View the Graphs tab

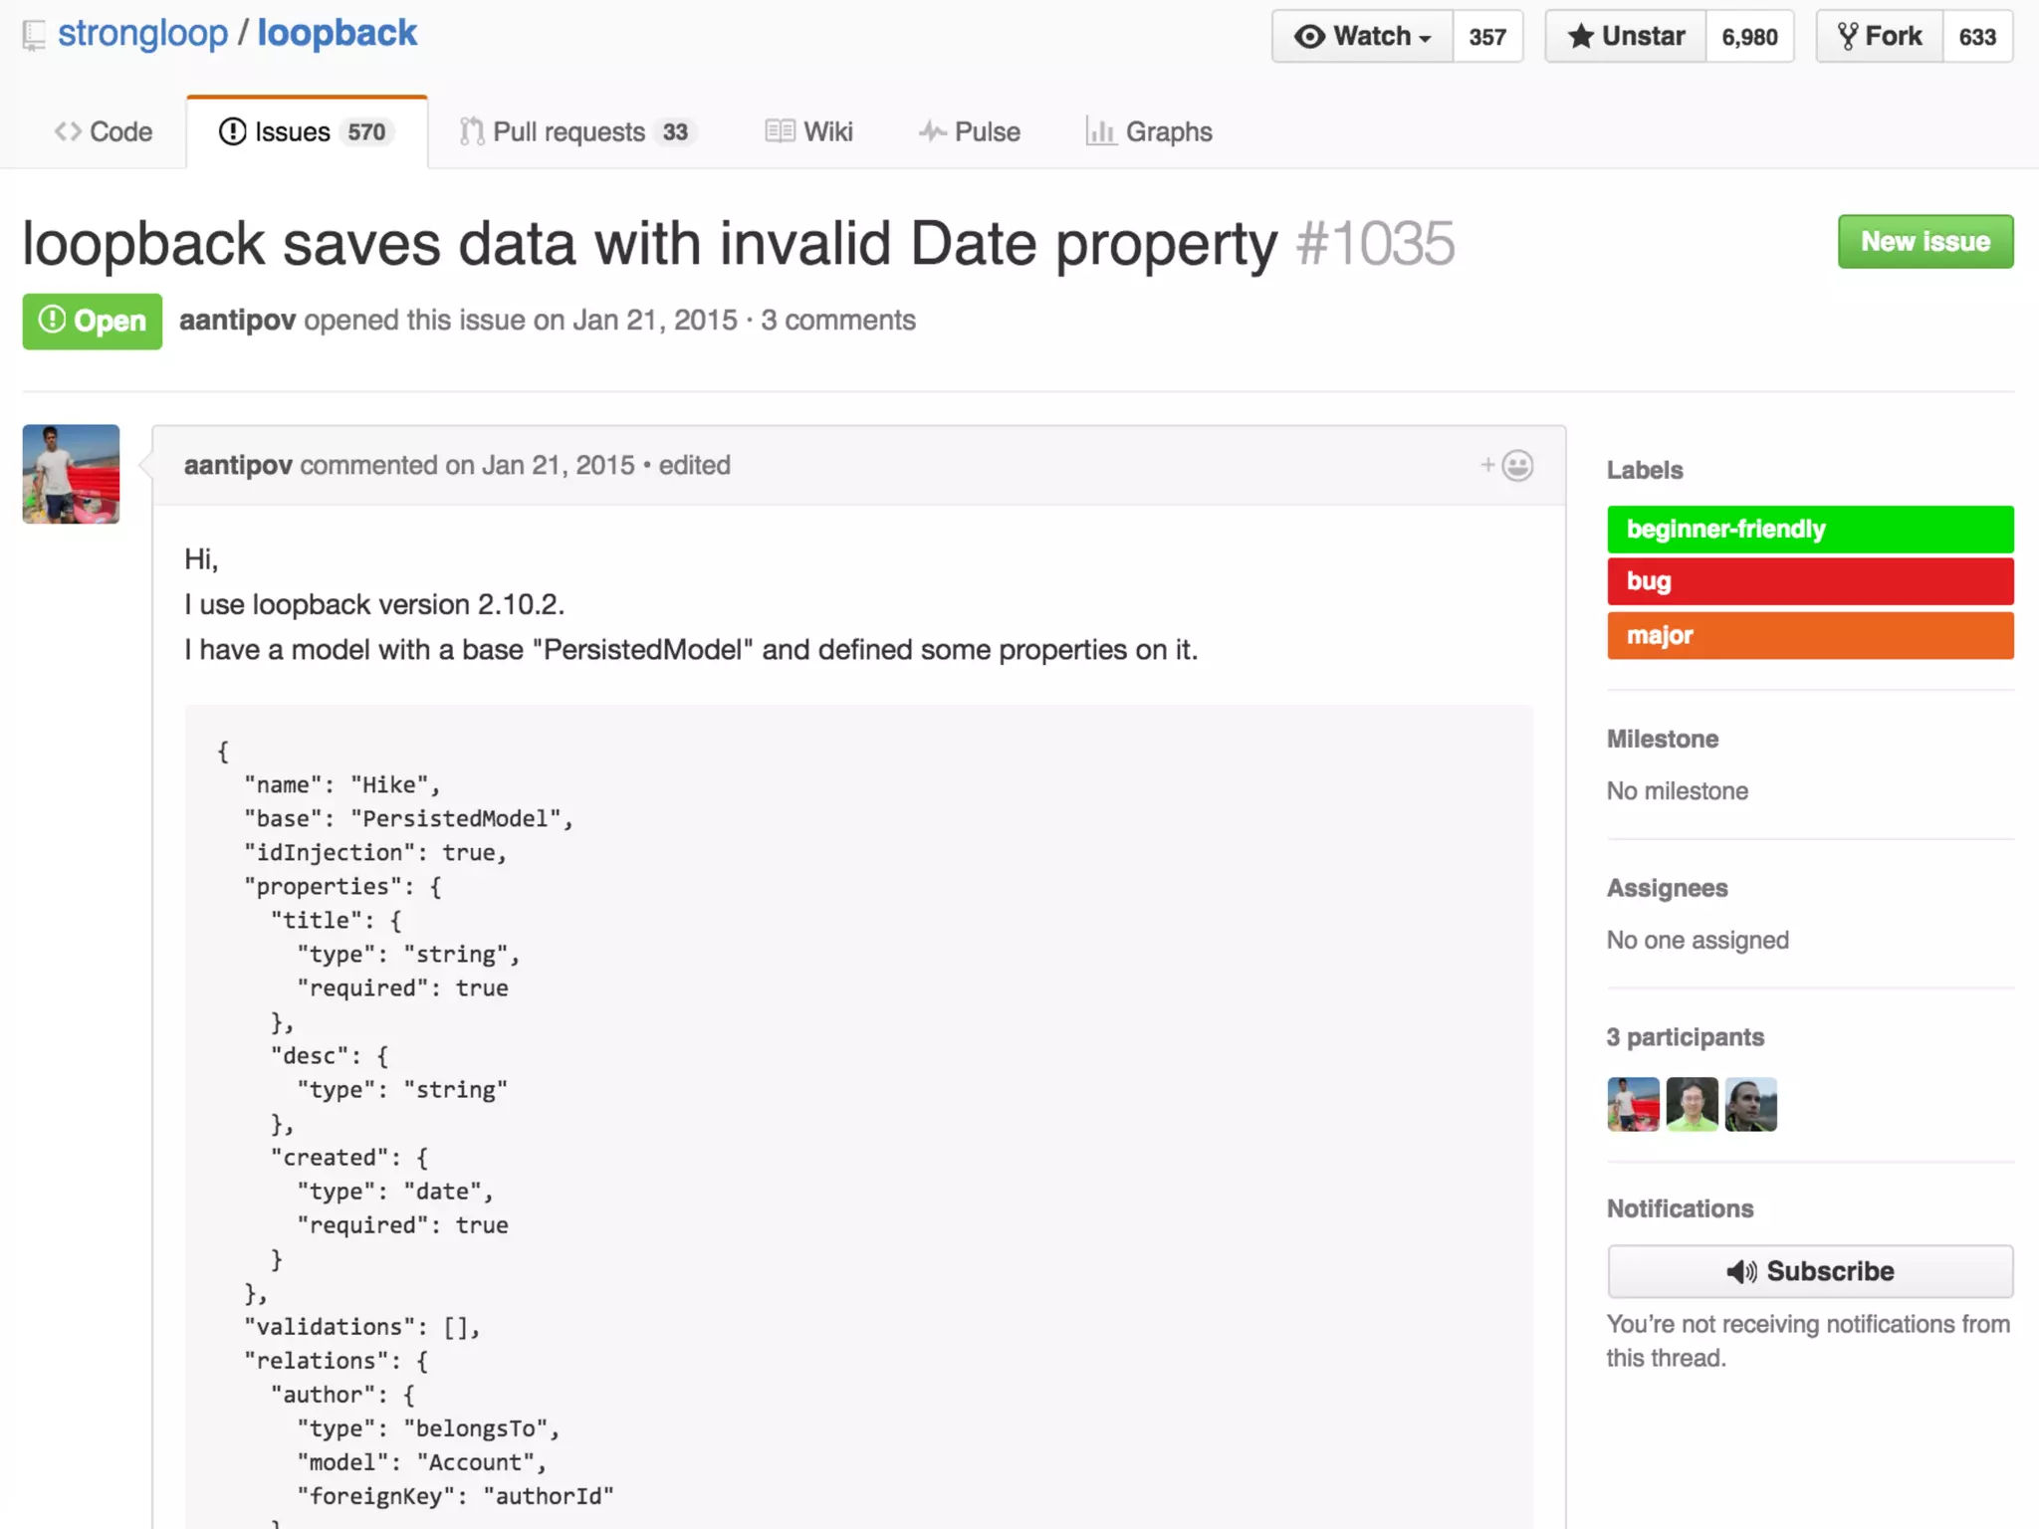[x=1149, y=131]
